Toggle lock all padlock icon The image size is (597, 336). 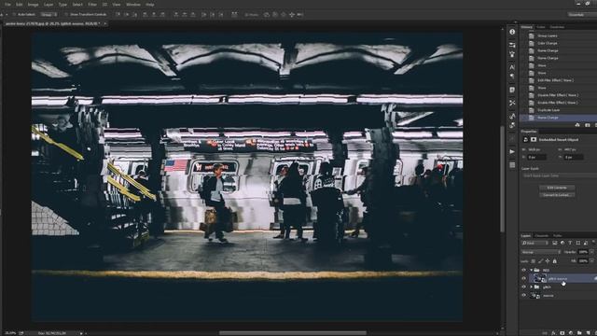pyautogui.click(x=555, y=261)
